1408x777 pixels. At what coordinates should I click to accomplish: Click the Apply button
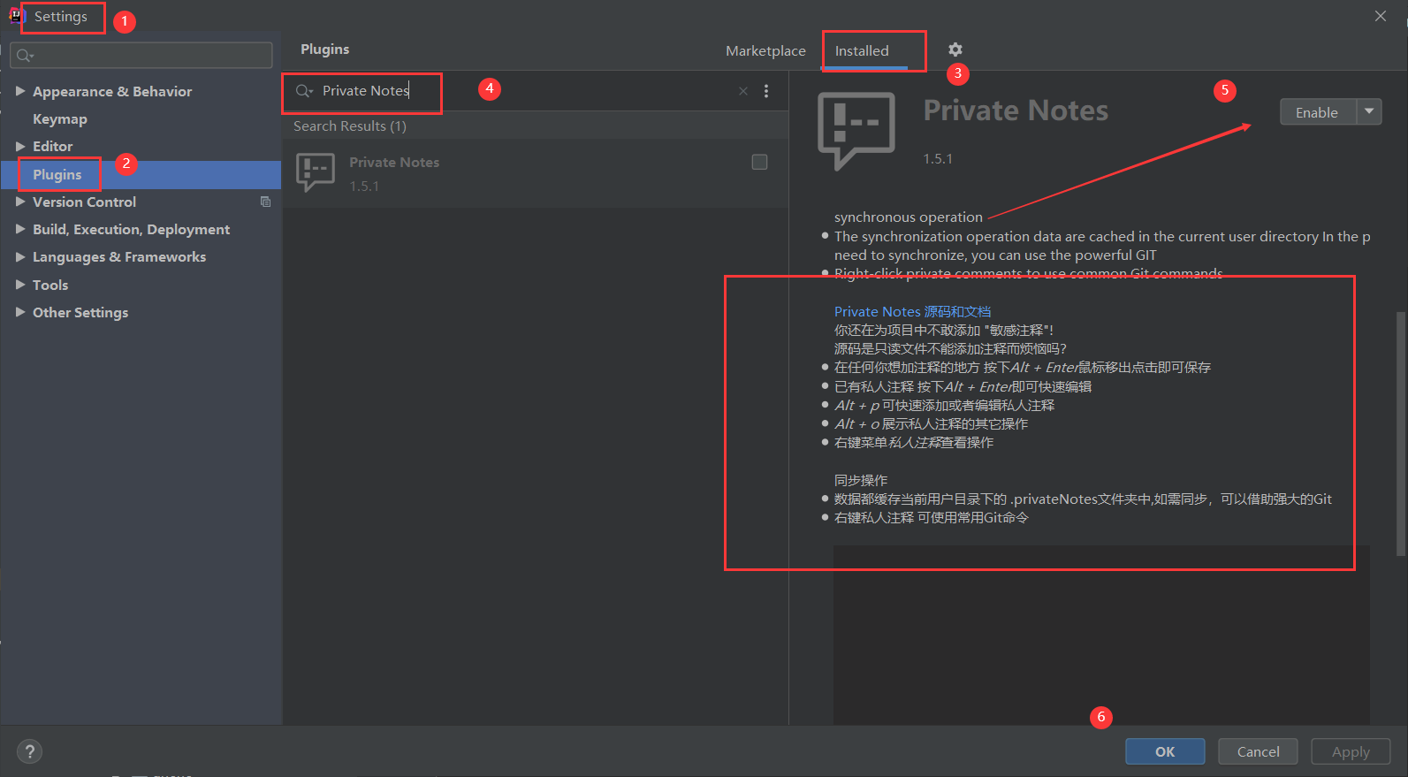(x=1351, y=751)
